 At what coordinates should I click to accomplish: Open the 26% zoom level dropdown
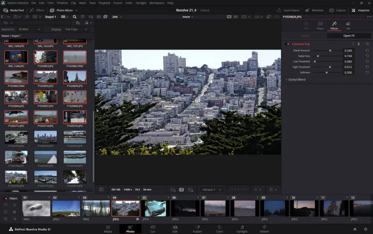point(117,17)
